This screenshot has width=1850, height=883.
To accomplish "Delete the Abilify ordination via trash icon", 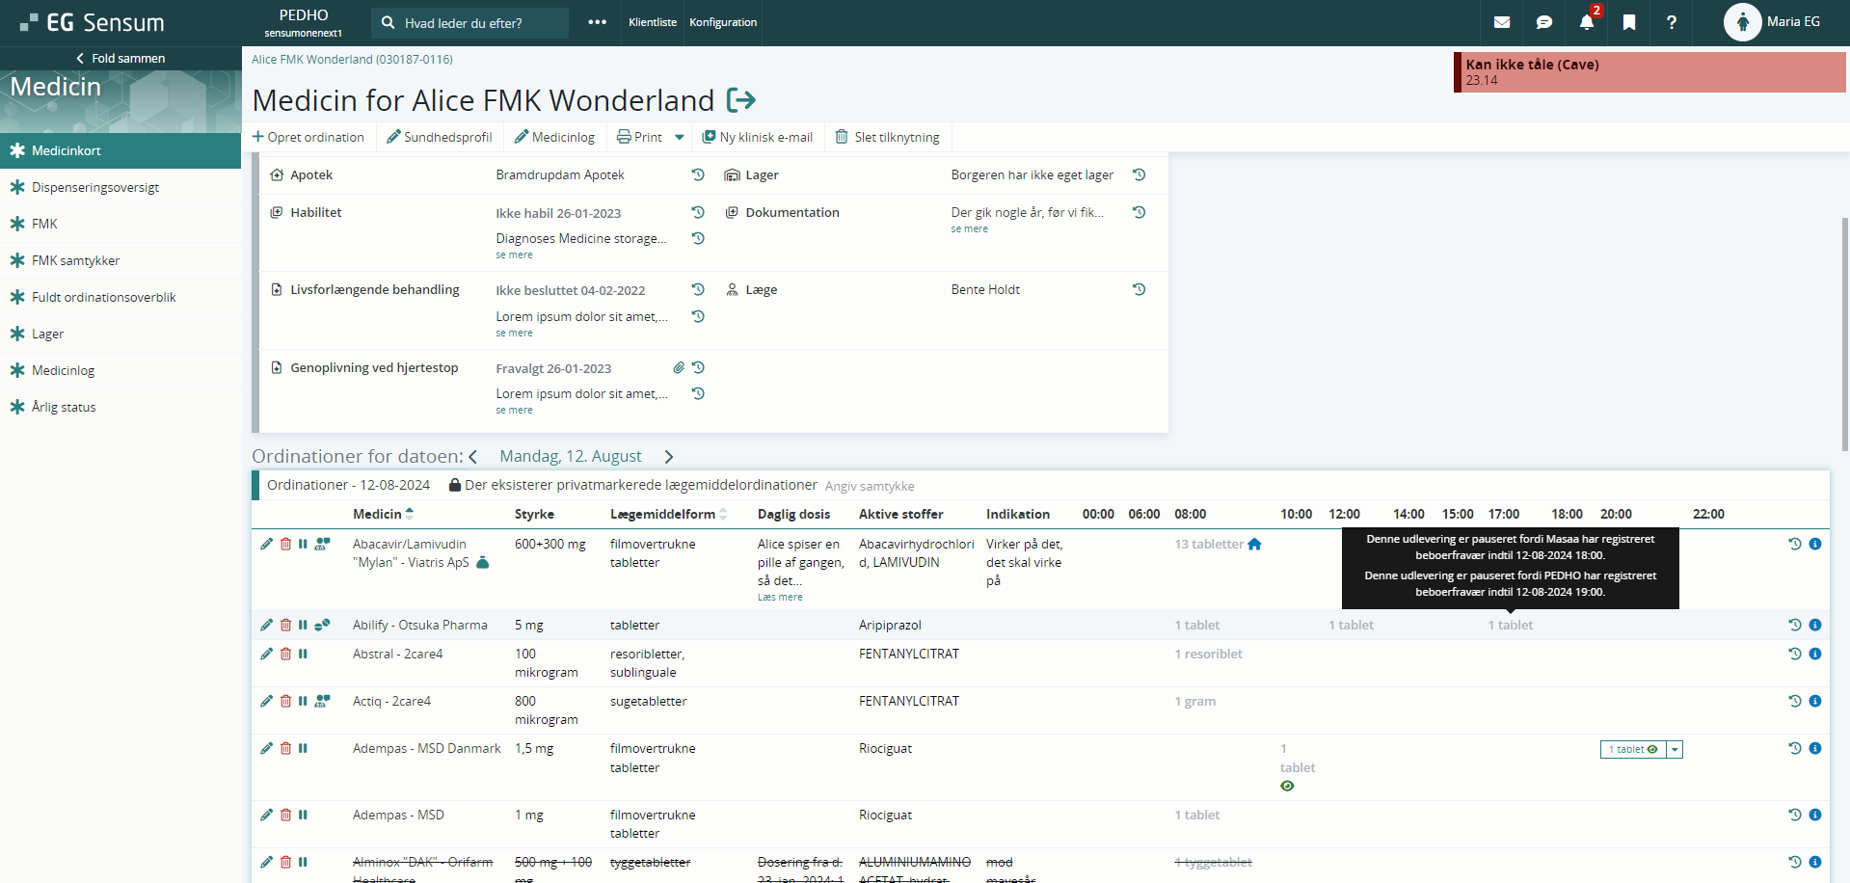I will [x=286, y=625].
